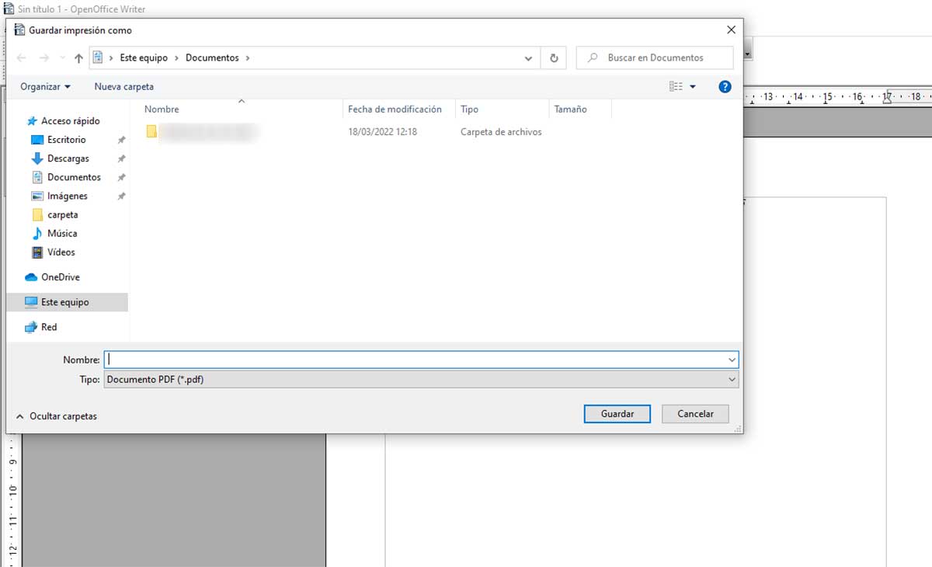Select the Descargas download arrow icon

(37, 158)
